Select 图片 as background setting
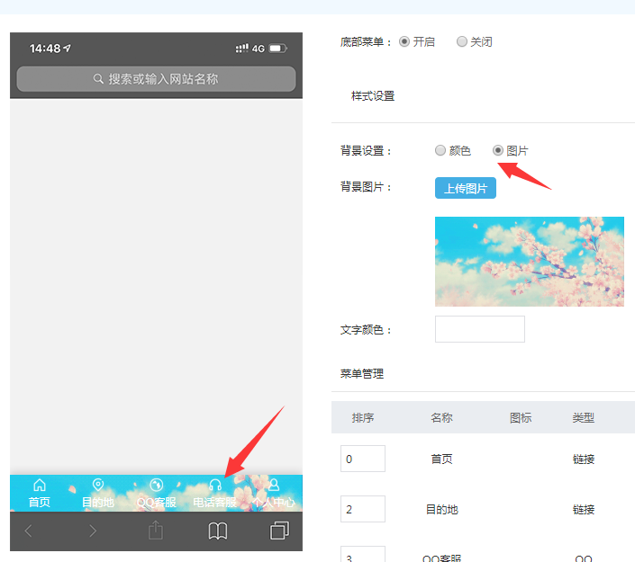Viewport: 635px width, 562px height. (498, 150)
